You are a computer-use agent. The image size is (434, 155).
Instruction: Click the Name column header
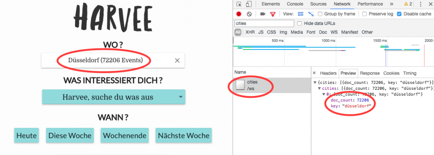click(x=272, y=72)
